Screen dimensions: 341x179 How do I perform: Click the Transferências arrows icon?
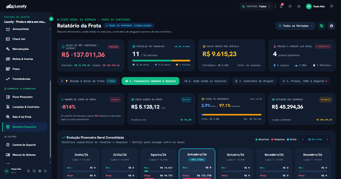(x=8, y=79)
